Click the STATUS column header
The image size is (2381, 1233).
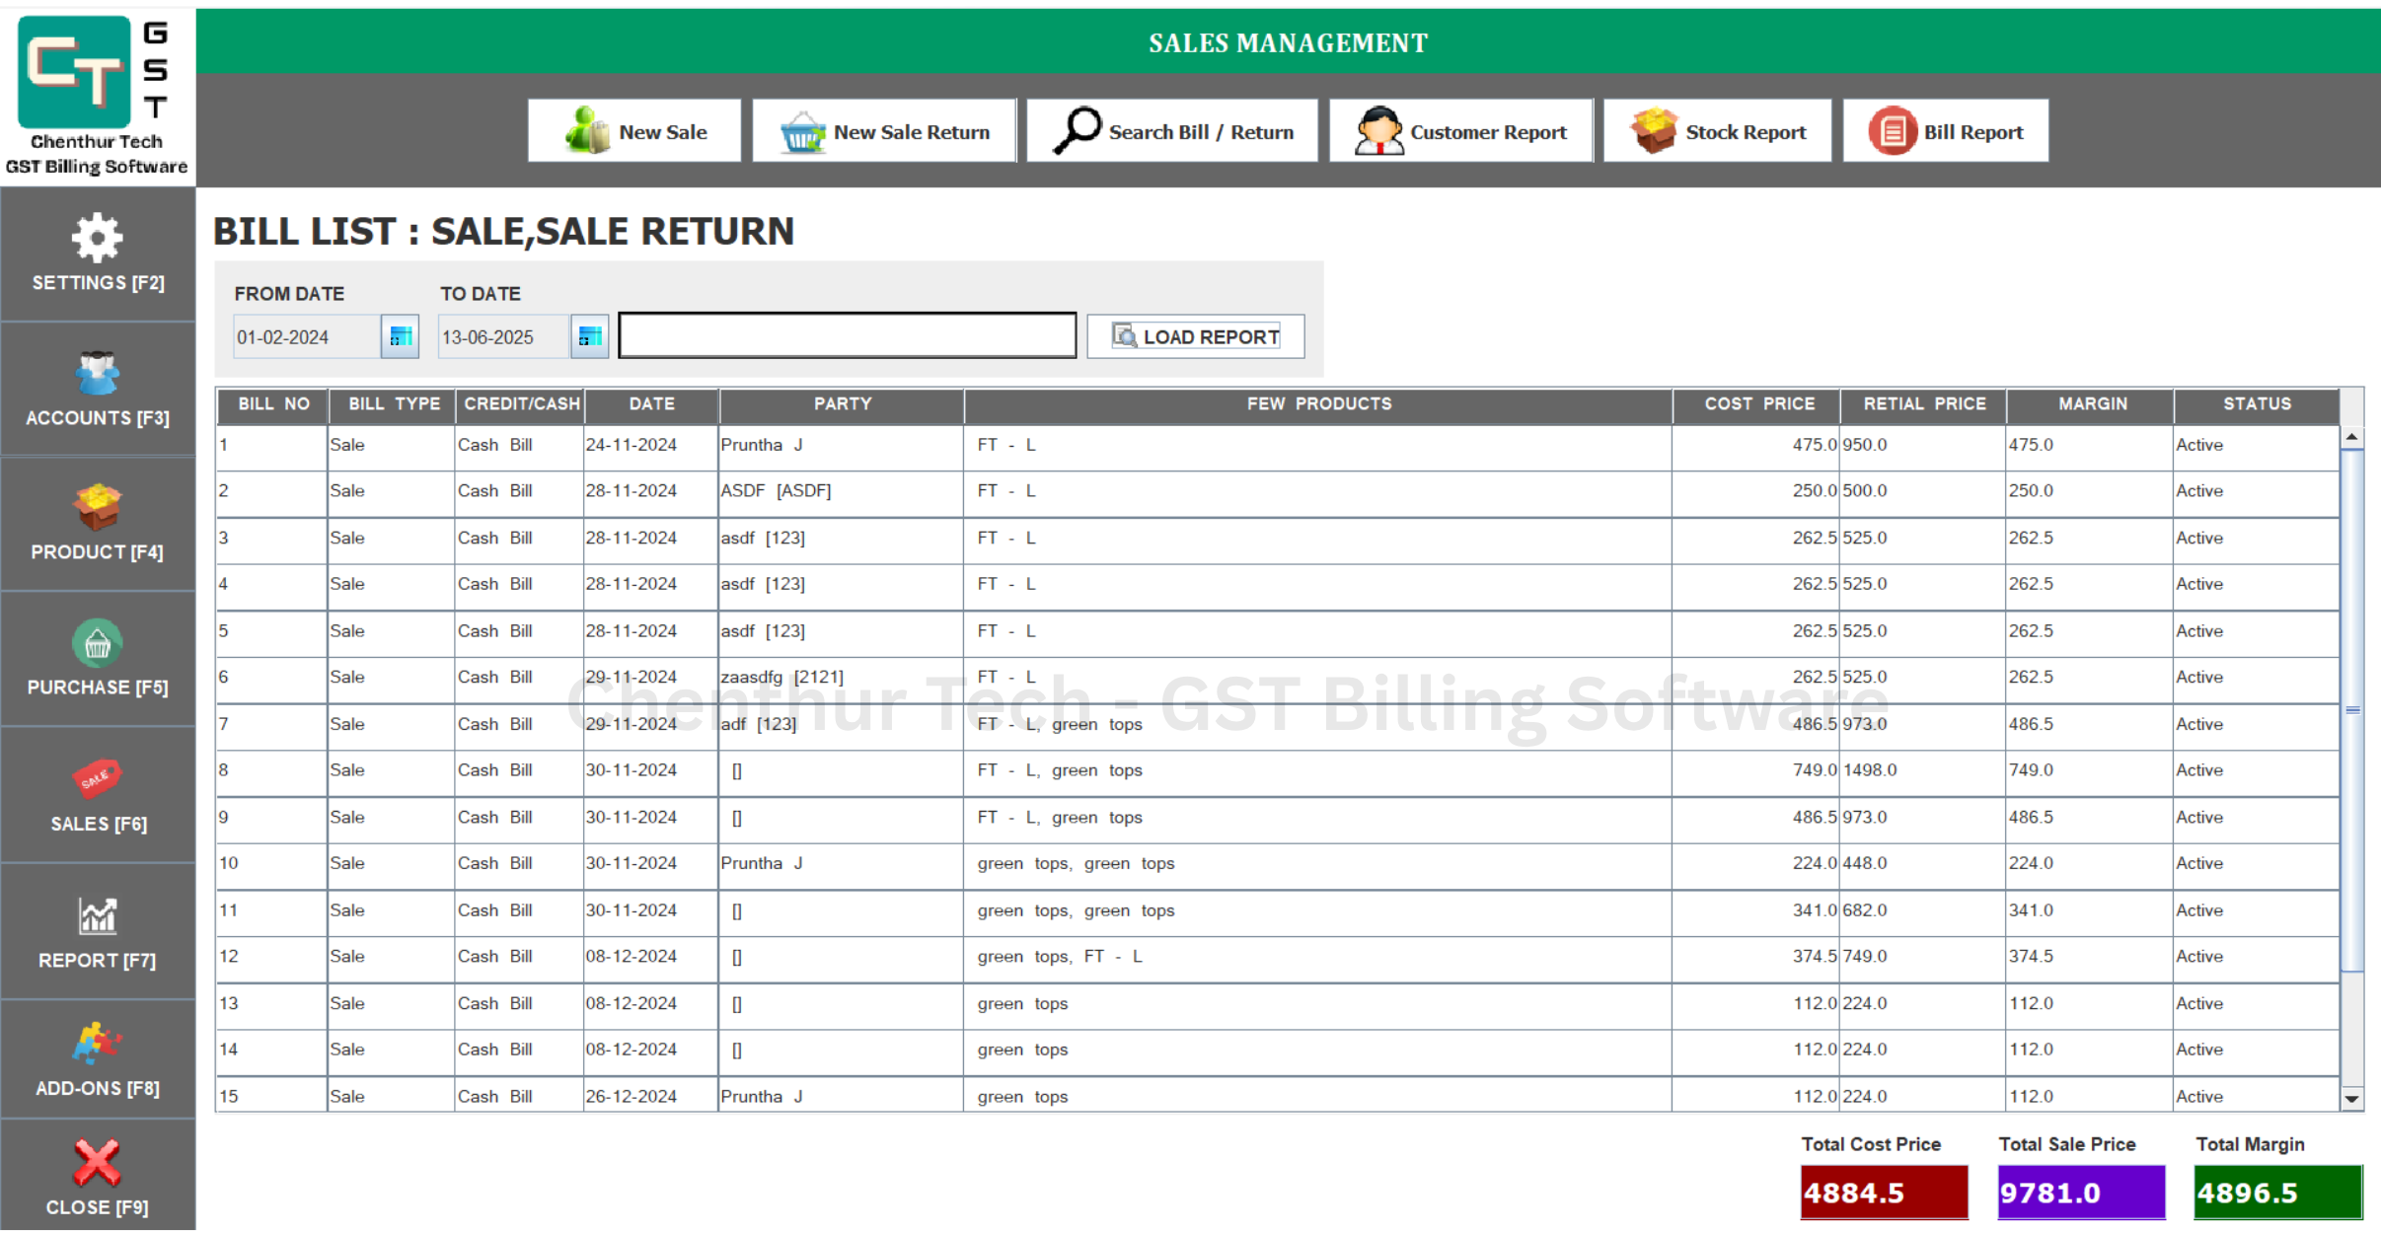coord(2256,403)
